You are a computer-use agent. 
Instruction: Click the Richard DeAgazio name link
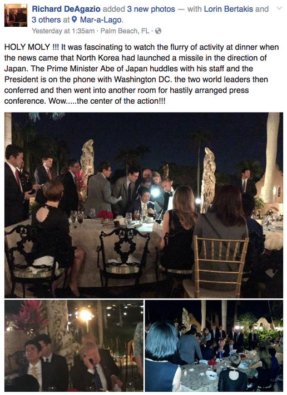(66, 9)
